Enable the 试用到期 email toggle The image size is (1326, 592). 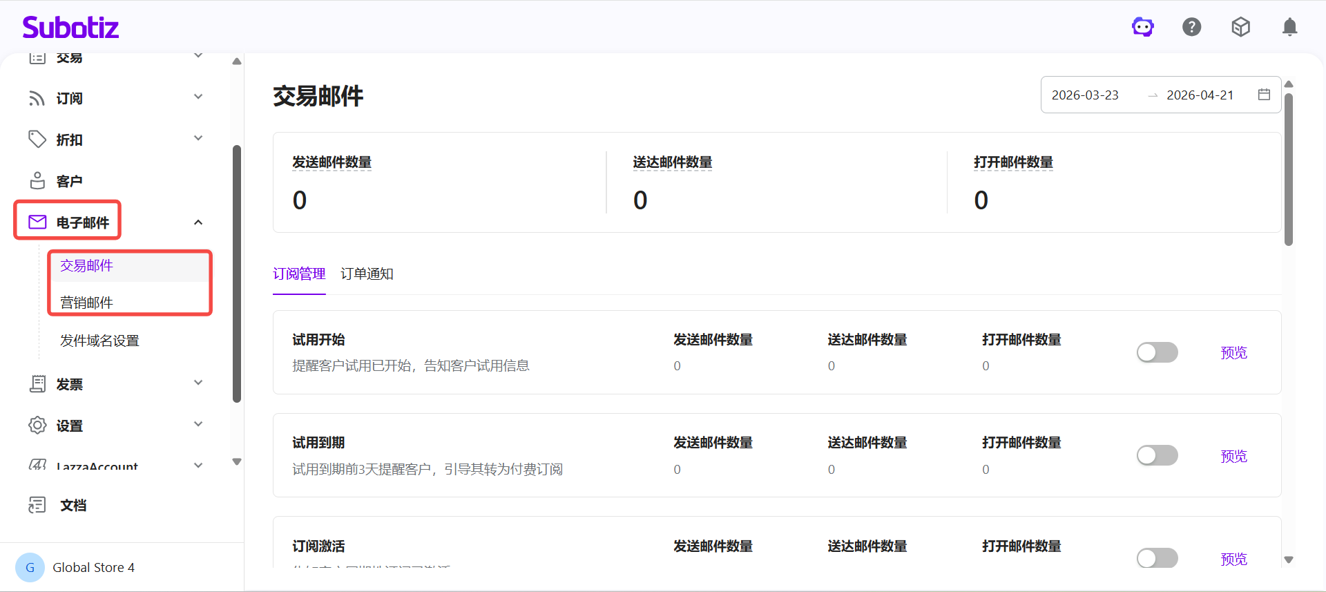point(1157,455)
